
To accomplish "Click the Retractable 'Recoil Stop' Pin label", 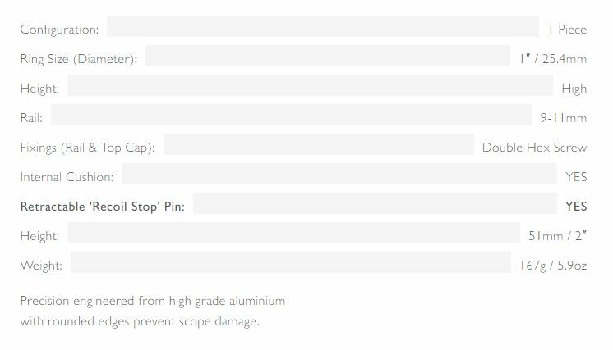I will [102, 207].
